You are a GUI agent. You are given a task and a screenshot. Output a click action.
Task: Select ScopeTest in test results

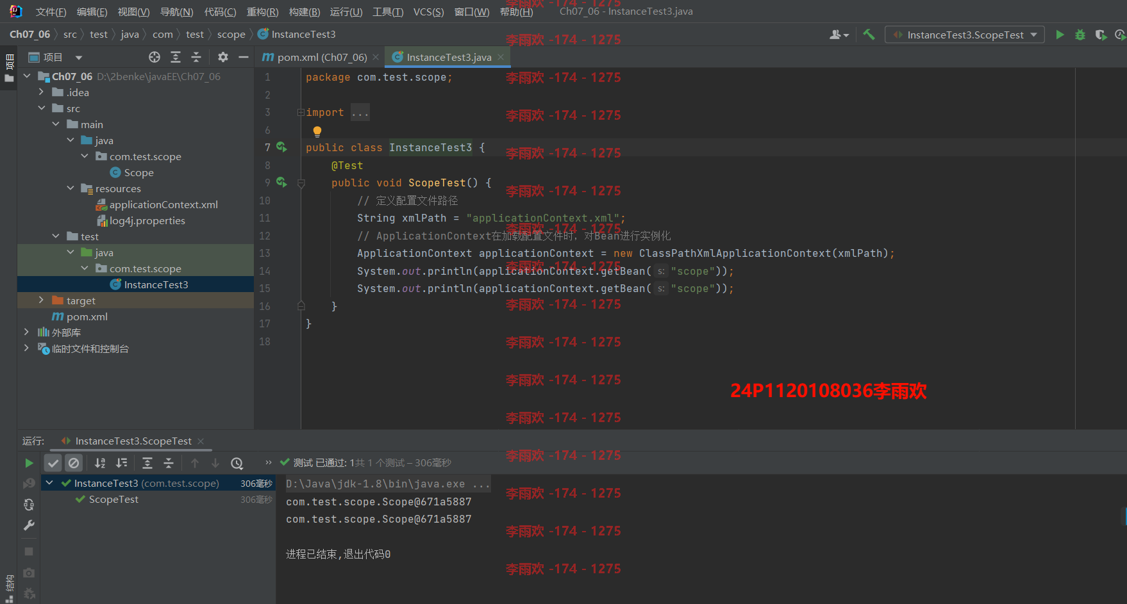[113, 499]
